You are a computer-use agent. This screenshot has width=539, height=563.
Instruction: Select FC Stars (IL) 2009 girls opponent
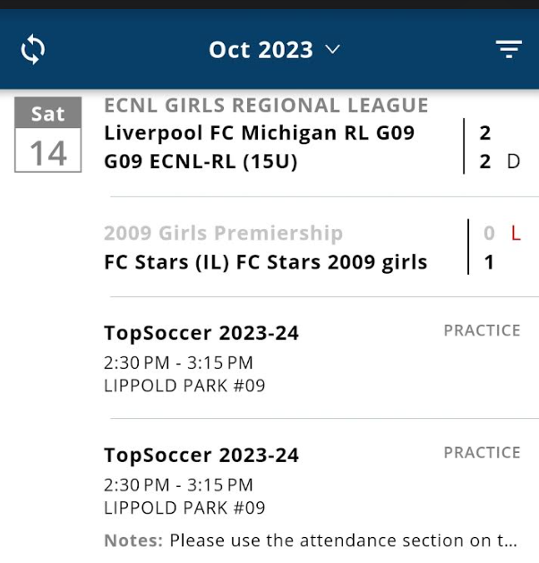(x=265, y=262)
